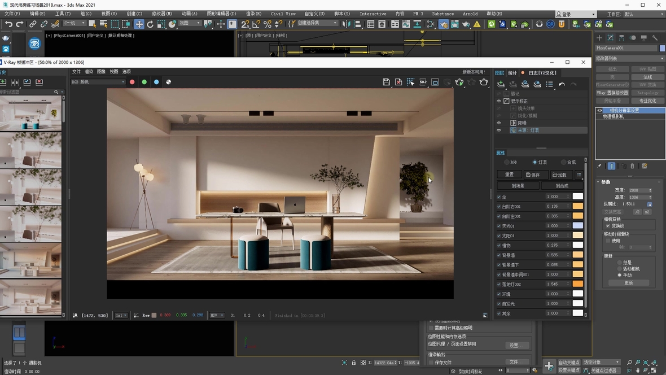Select the 合成 radio button
The image size is (666, 375).
[564, 162]
